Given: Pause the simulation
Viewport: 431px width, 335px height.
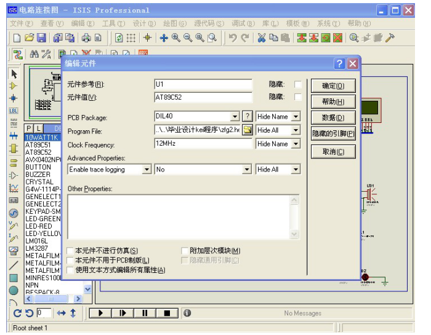Looking at the screenshot, I should tap(145, 313).
